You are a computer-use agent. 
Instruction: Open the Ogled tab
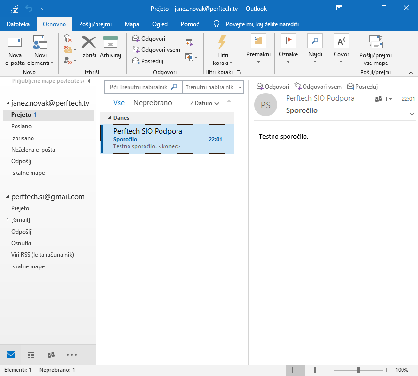coord(160,24)
